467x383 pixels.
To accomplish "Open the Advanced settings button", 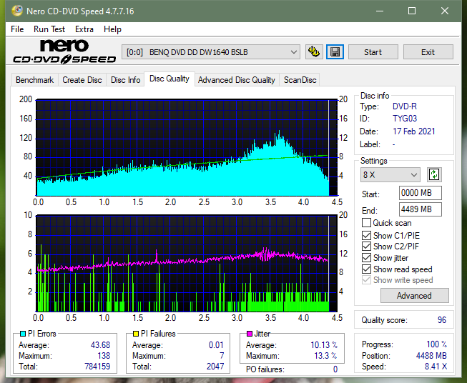I will [414, 296].
